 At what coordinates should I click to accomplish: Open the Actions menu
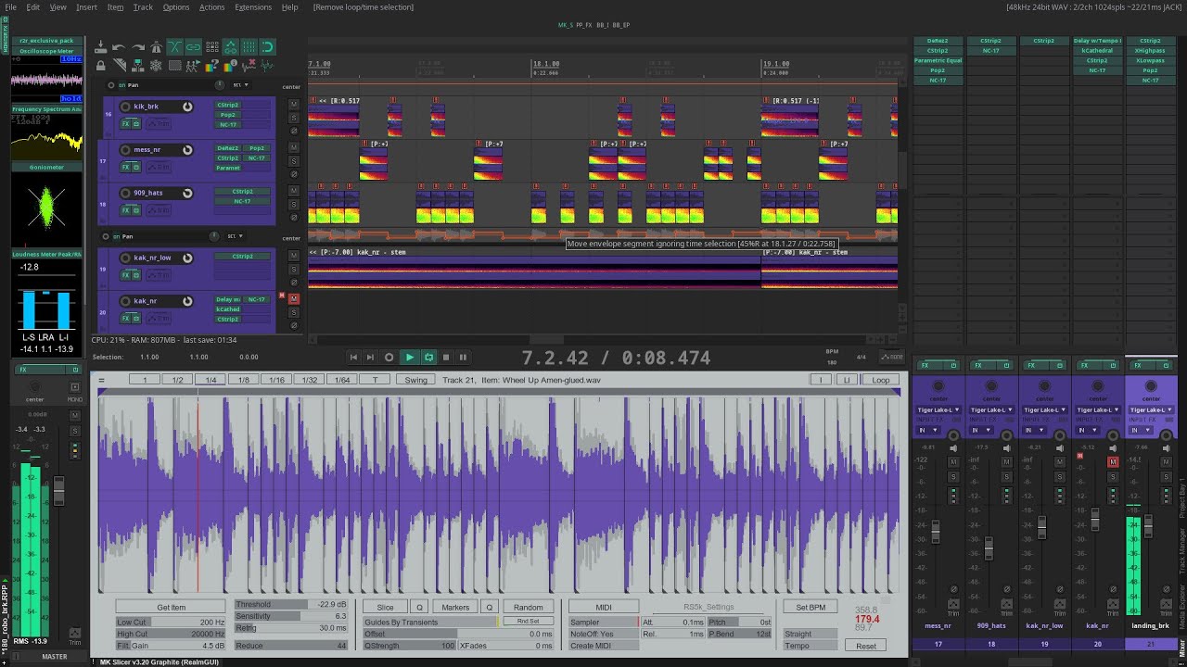211,6
